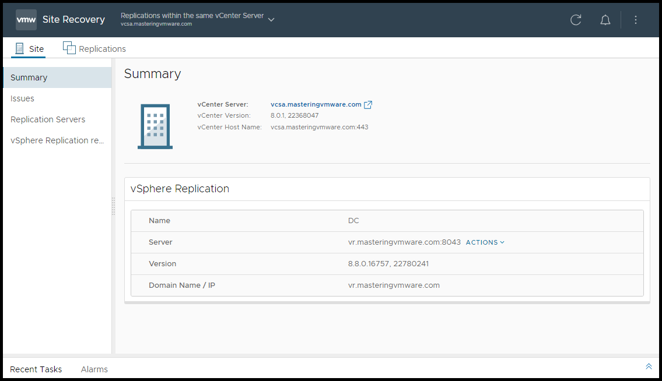Click Domain Name / IP value vr.masteringvmware.com
Screen dimensions: 662x381
pos(394,285)
